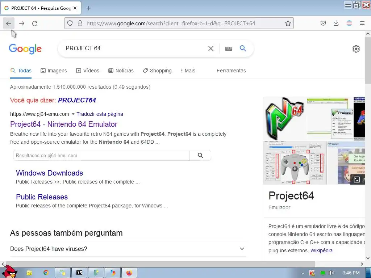The width and height of the screenshot is (371, 278).
Task: Expand the Mais menu
Action: [188, 71]
